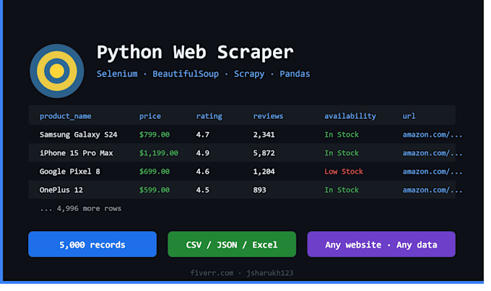The height and width of the screenshot is (291, 491).
Task: Click the '4.5' rating value
Action: click(203, 190)
